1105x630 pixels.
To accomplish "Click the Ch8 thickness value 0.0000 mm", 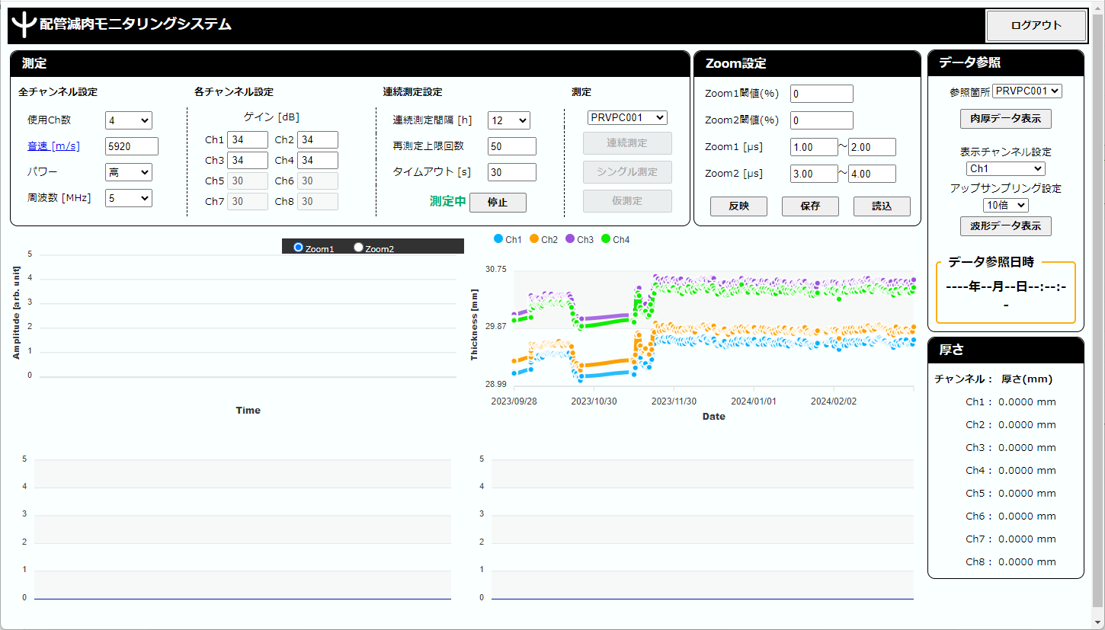I will point(1027,562).
